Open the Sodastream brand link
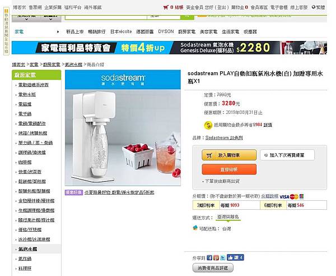The image size is (336, 276). (224, 137)
